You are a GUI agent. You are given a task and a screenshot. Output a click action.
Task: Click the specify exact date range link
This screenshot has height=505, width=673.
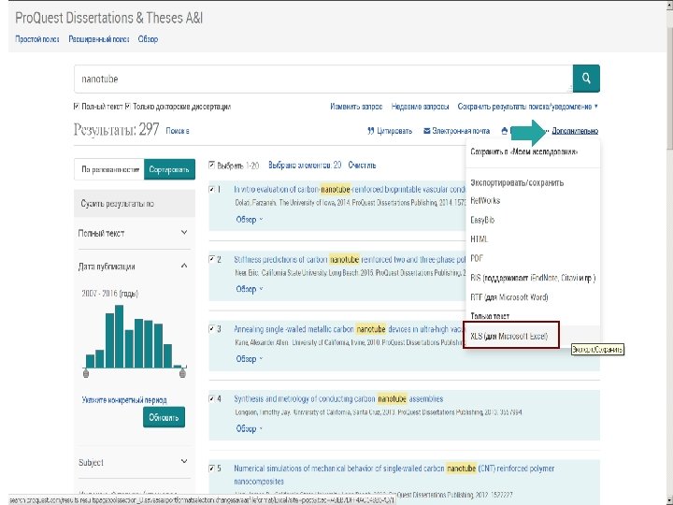click(124, 400)
